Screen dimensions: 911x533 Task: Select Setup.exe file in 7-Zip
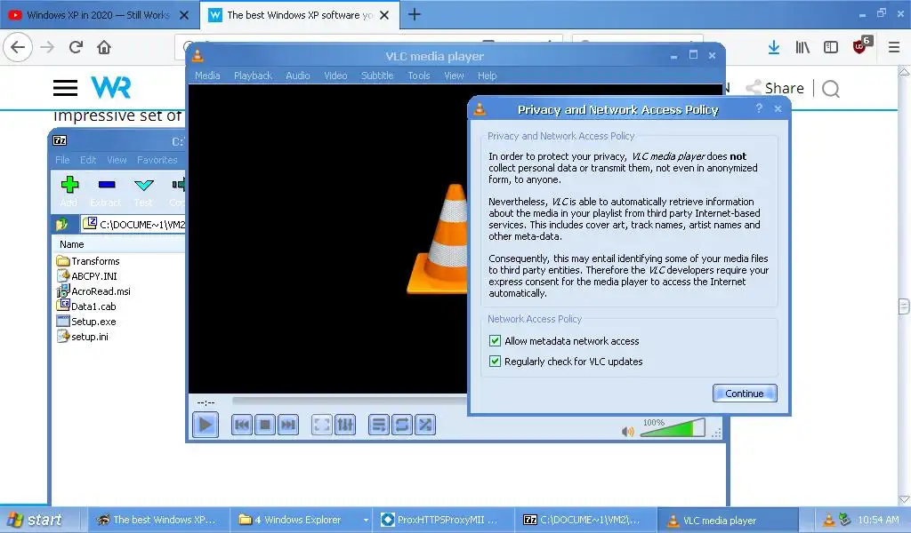point(86,322)
